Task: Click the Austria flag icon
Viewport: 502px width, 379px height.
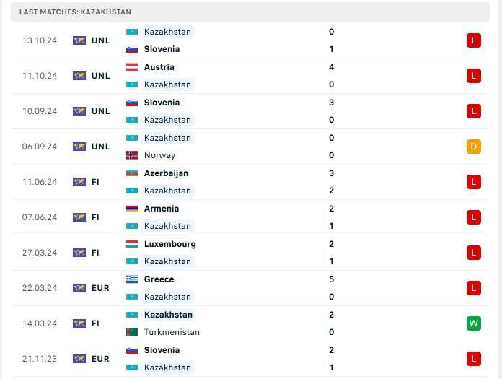Action: [132, 67]
